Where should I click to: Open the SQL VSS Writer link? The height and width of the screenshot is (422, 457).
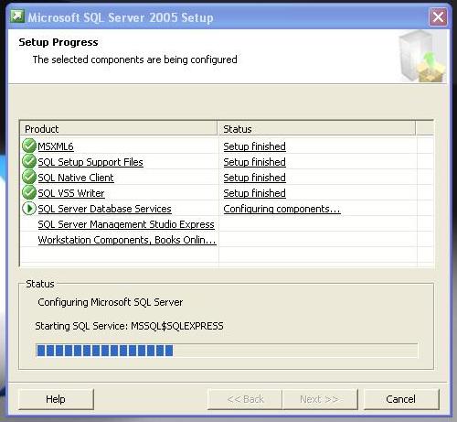(x=71, y=193)
